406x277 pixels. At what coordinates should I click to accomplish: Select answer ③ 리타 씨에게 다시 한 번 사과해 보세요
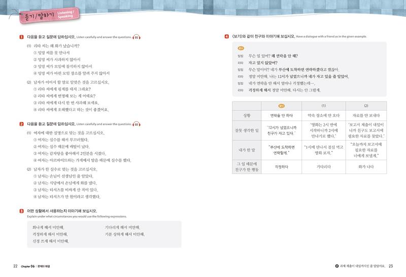[66, 103]
